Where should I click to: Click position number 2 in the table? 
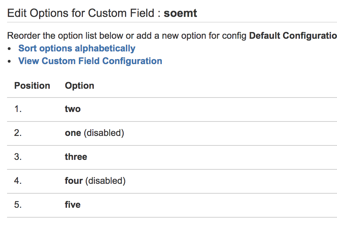click(x=18, y=133)
